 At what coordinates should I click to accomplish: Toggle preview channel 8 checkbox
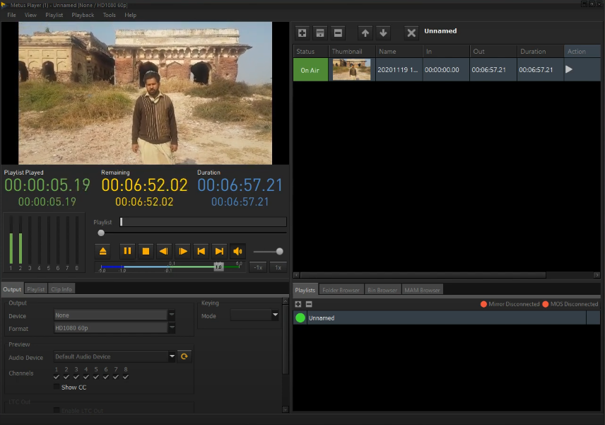[126, 377]
